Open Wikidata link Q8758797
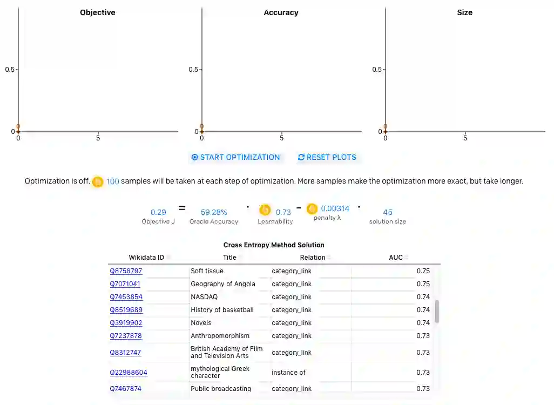554x405 pixels. point(126,271)
